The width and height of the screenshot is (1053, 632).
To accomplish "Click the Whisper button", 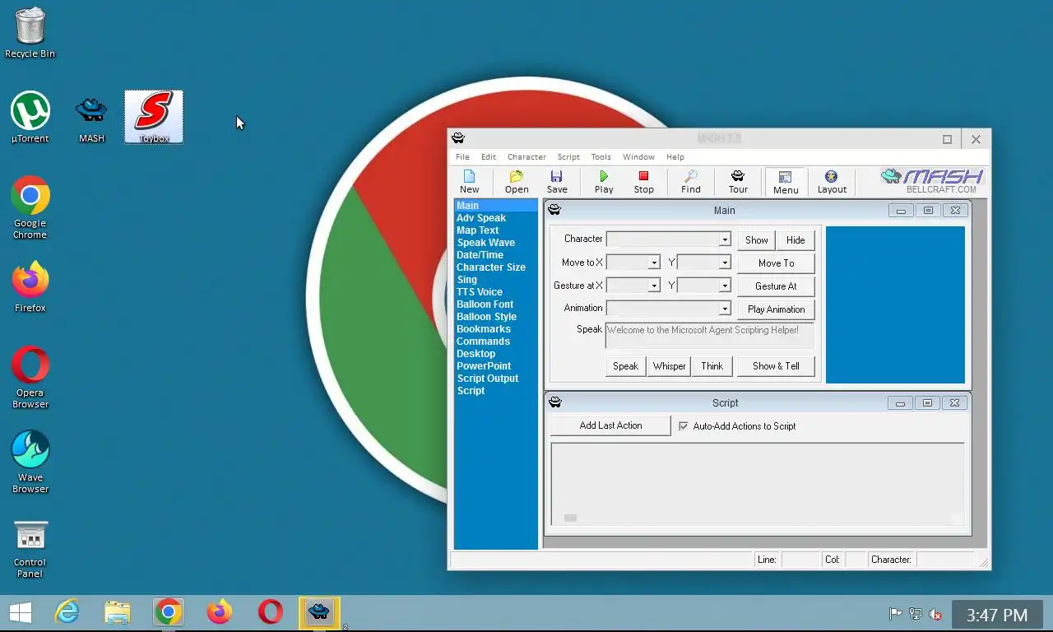I will (x=669, y=365).
